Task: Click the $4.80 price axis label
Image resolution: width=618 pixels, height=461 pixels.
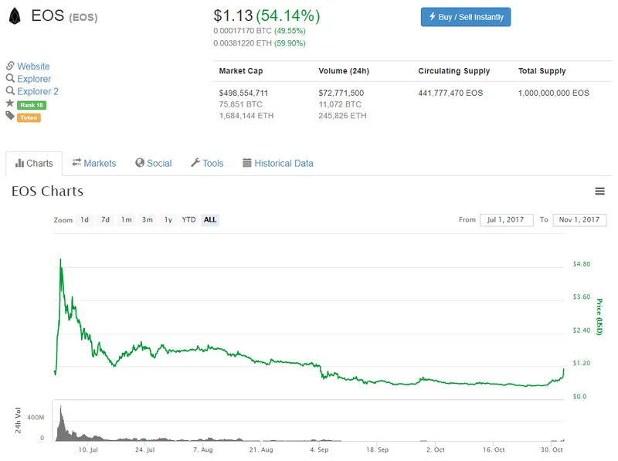Action: tap(582, 264)
